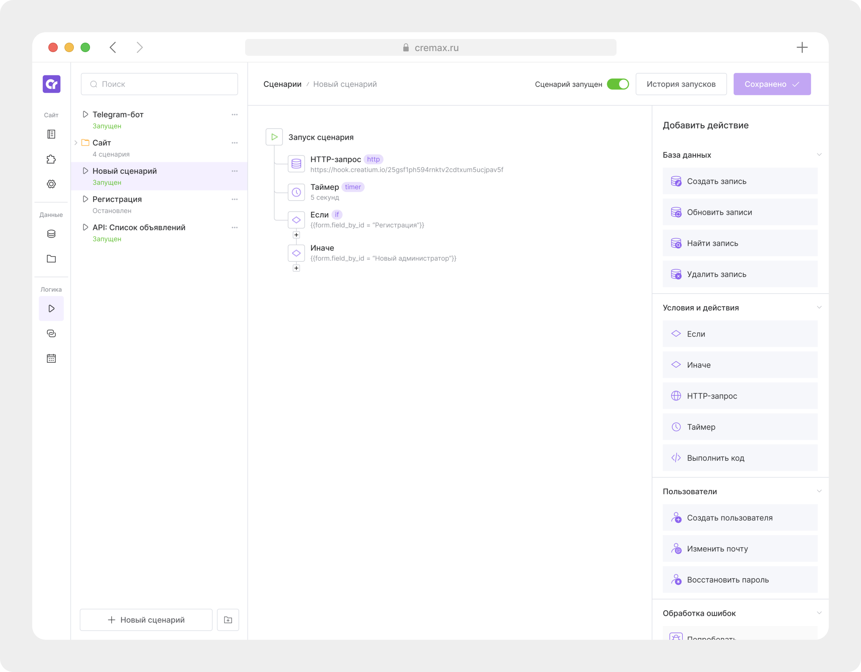Image resolution: width=861 pixels, height=672 pixels.
Task: Collapse the Обработка ошибок section
Action: pyautogui.click(x=819, y=613)
